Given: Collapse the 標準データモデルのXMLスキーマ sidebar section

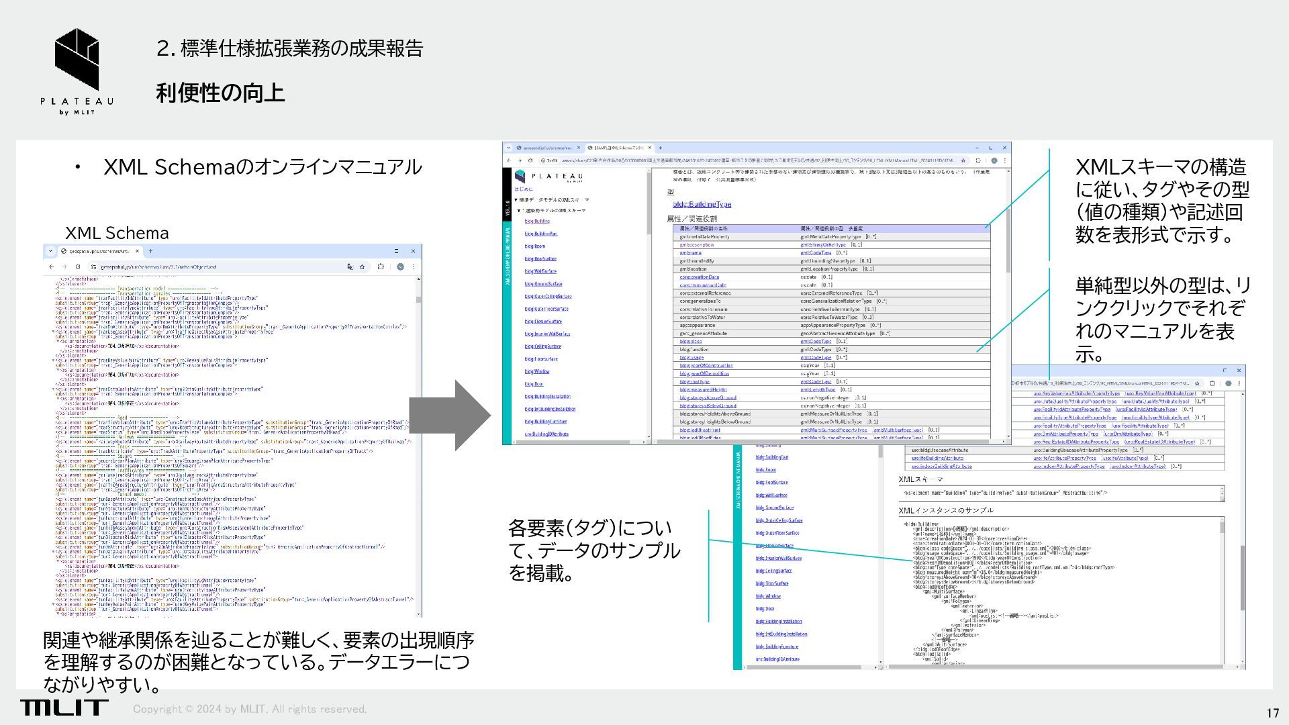Looking at the screenshot, I should pos(516,200).
